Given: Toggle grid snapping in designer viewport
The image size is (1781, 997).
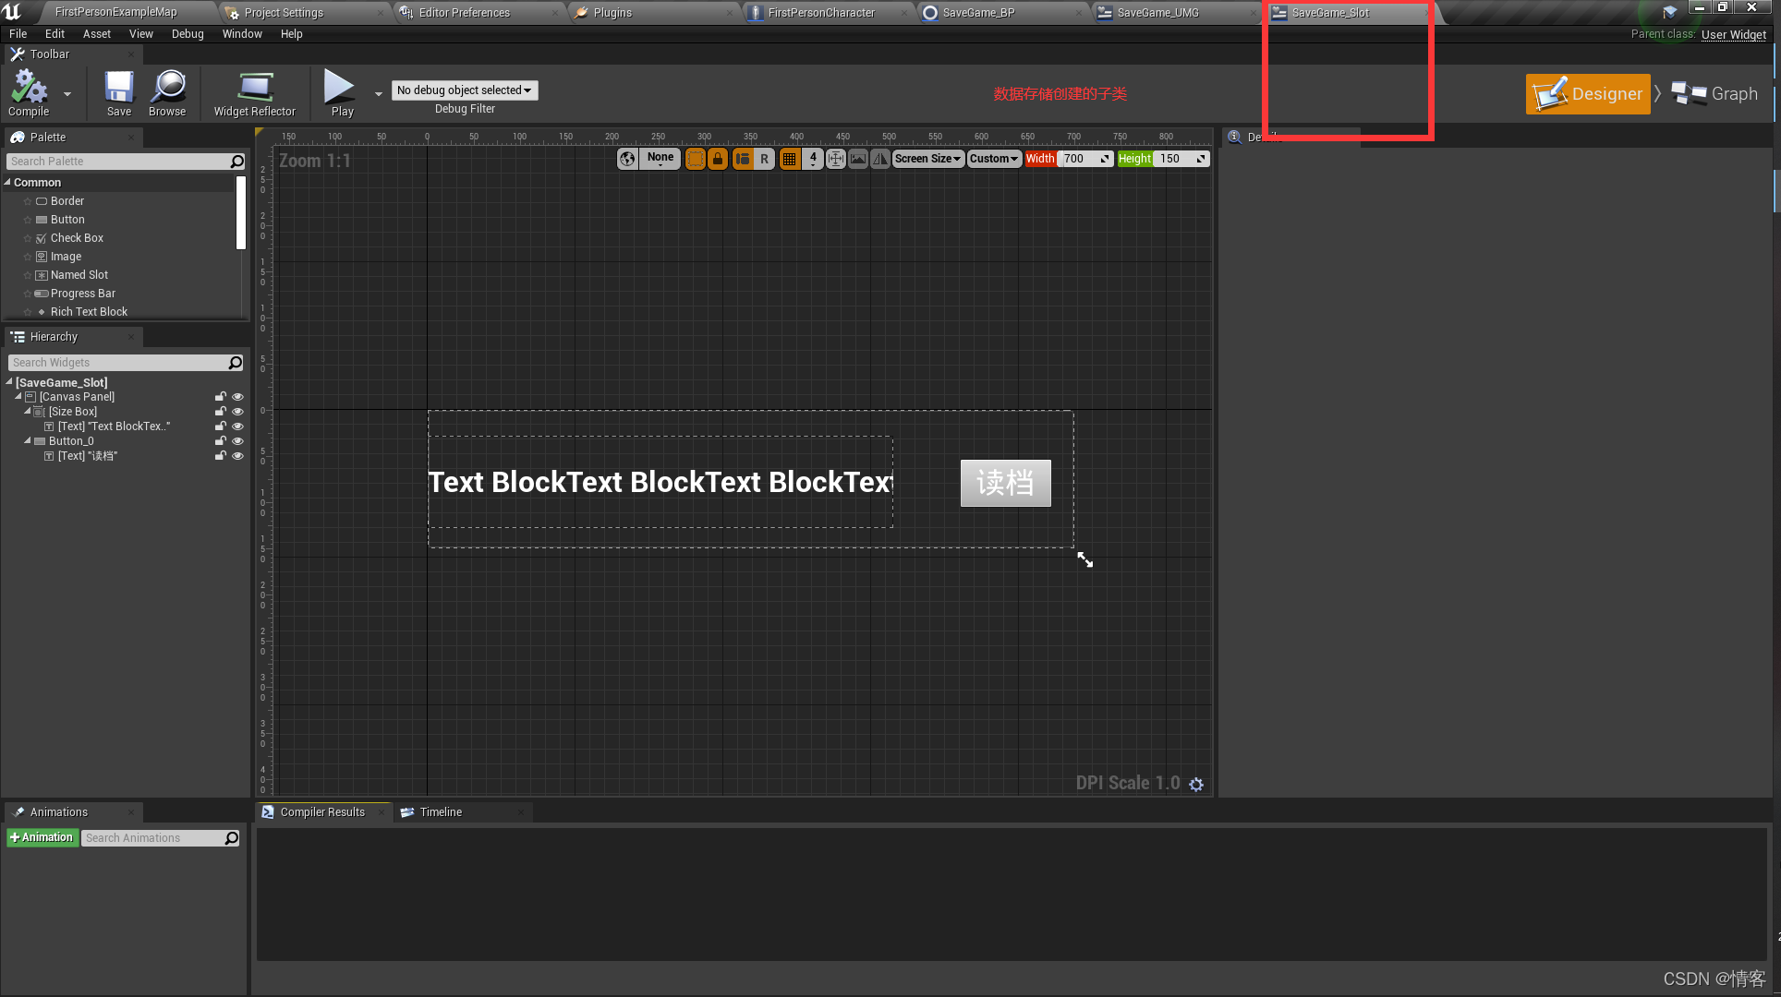Looking at the screenshot, I should pos(789,159).
